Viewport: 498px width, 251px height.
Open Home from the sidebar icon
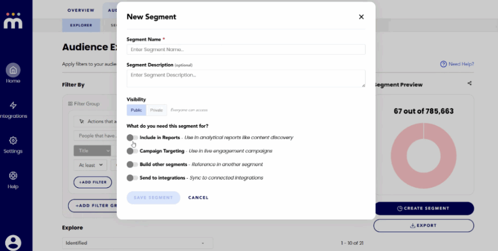click(13, 70)
